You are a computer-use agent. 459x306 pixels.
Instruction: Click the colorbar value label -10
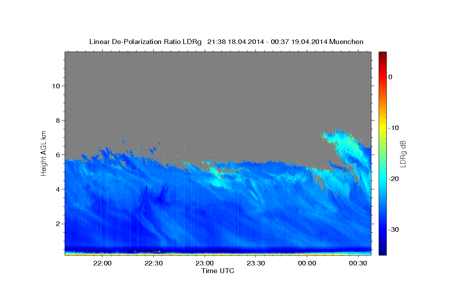pyautogui.click(x=394, y=128)
